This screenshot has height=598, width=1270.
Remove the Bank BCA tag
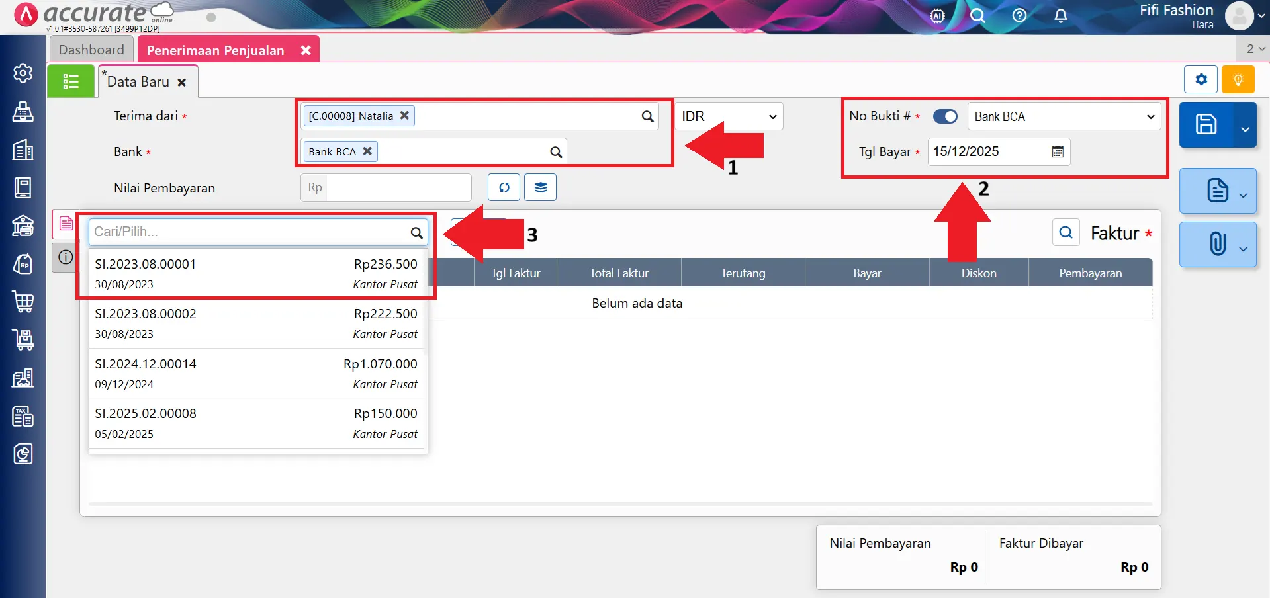coord(367,151)
